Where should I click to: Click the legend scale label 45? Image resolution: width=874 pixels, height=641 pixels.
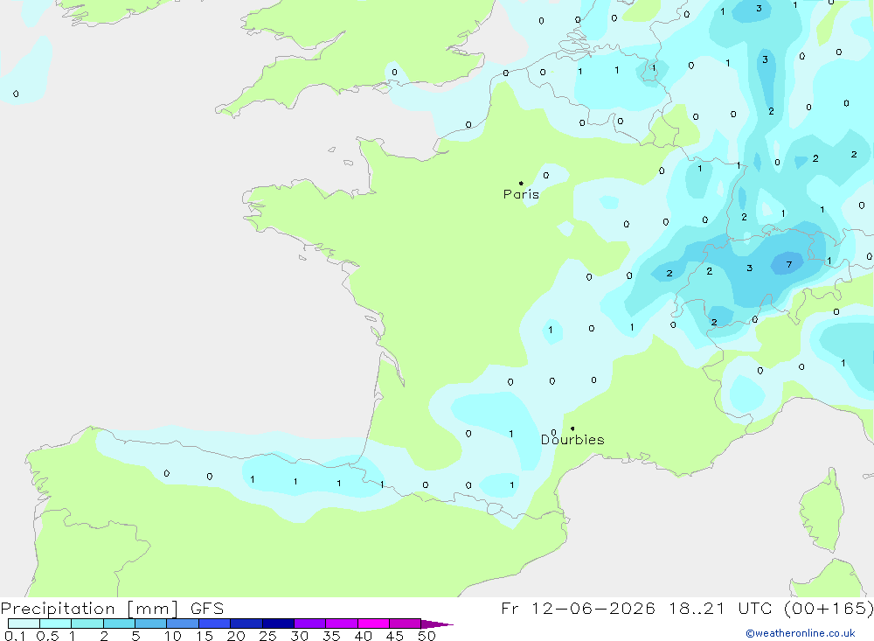coord(395,636)
